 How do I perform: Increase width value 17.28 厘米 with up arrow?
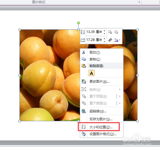coord(104,39)
